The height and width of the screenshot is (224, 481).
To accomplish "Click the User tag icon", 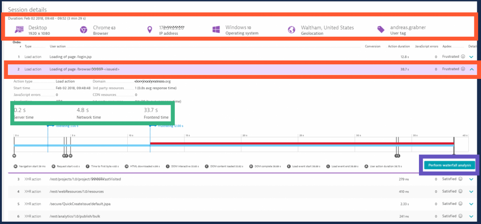I will [381, 30].
